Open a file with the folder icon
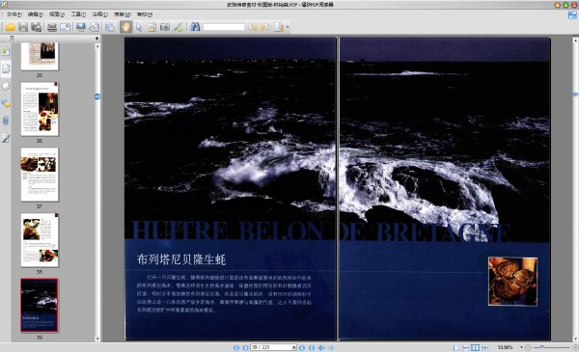Screen dimensions: 579x352 tap(10, 27)
